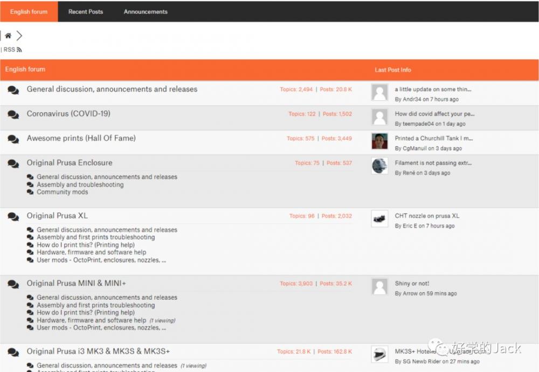Click Enclosure Community mods chat icon

pyautogui.click(x=30, y=192)
